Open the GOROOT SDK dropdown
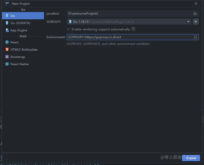The image size is (204, 165). pyautogui.click(x=188, y=22)
